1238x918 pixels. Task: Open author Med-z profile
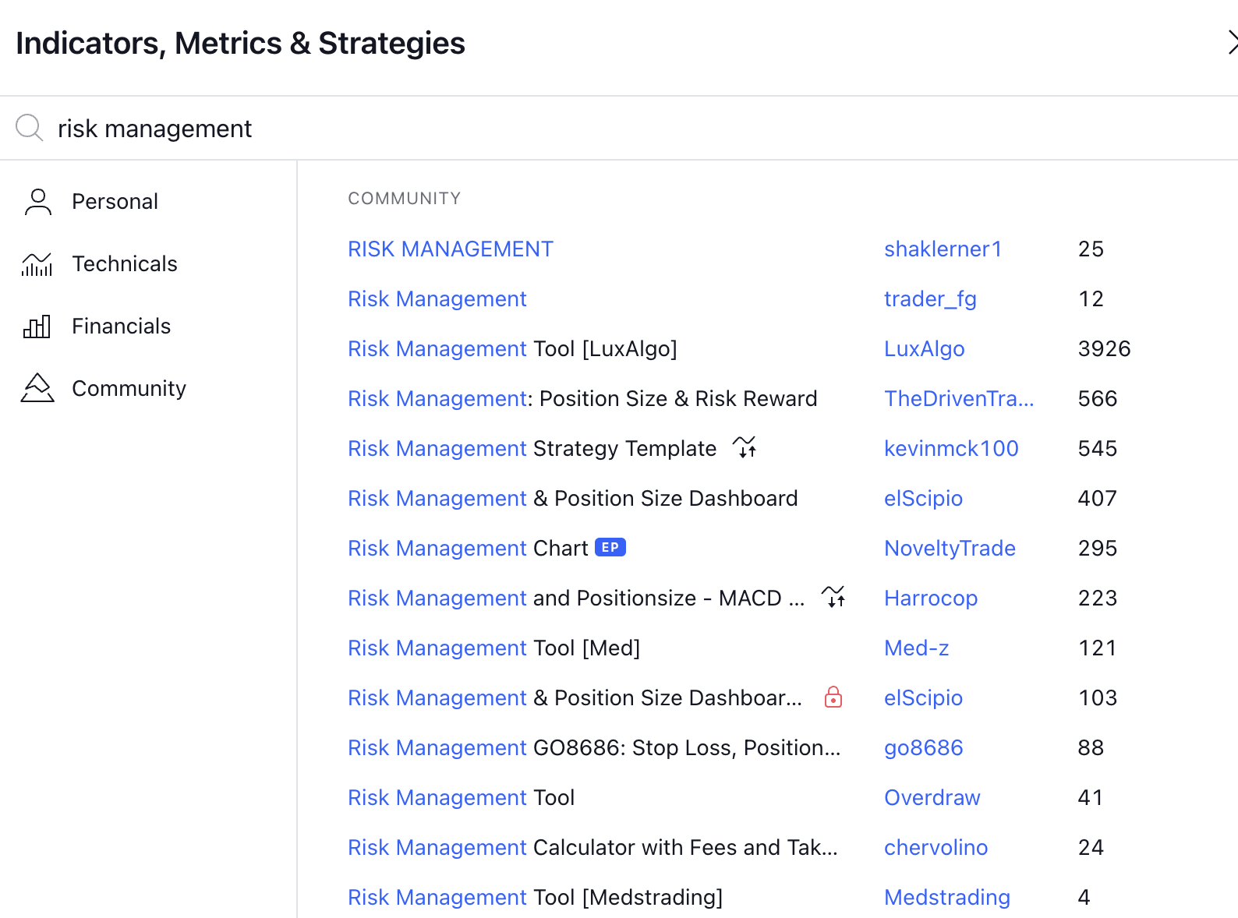916,648
